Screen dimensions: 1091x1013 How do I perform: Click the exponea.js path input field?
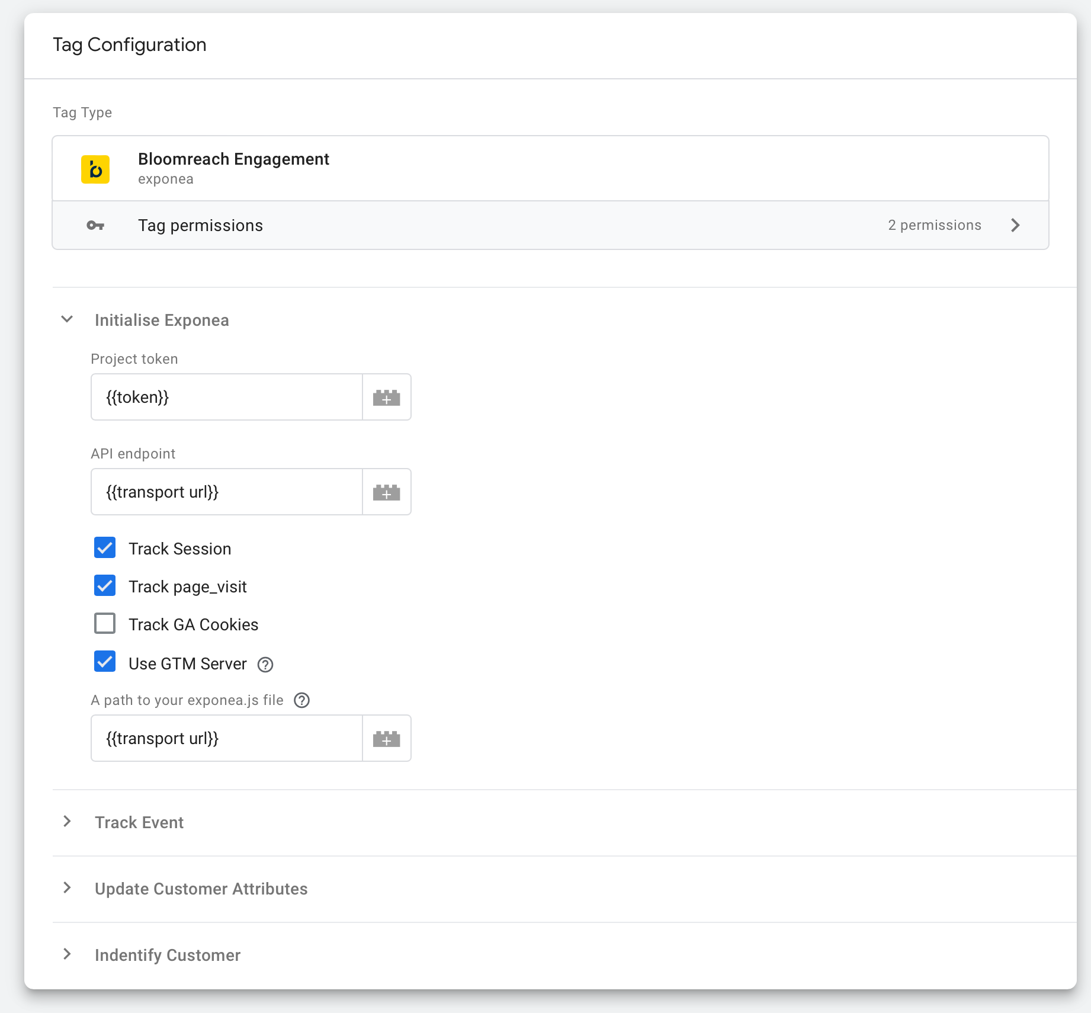pyautogui.click(x=227, y=738)
